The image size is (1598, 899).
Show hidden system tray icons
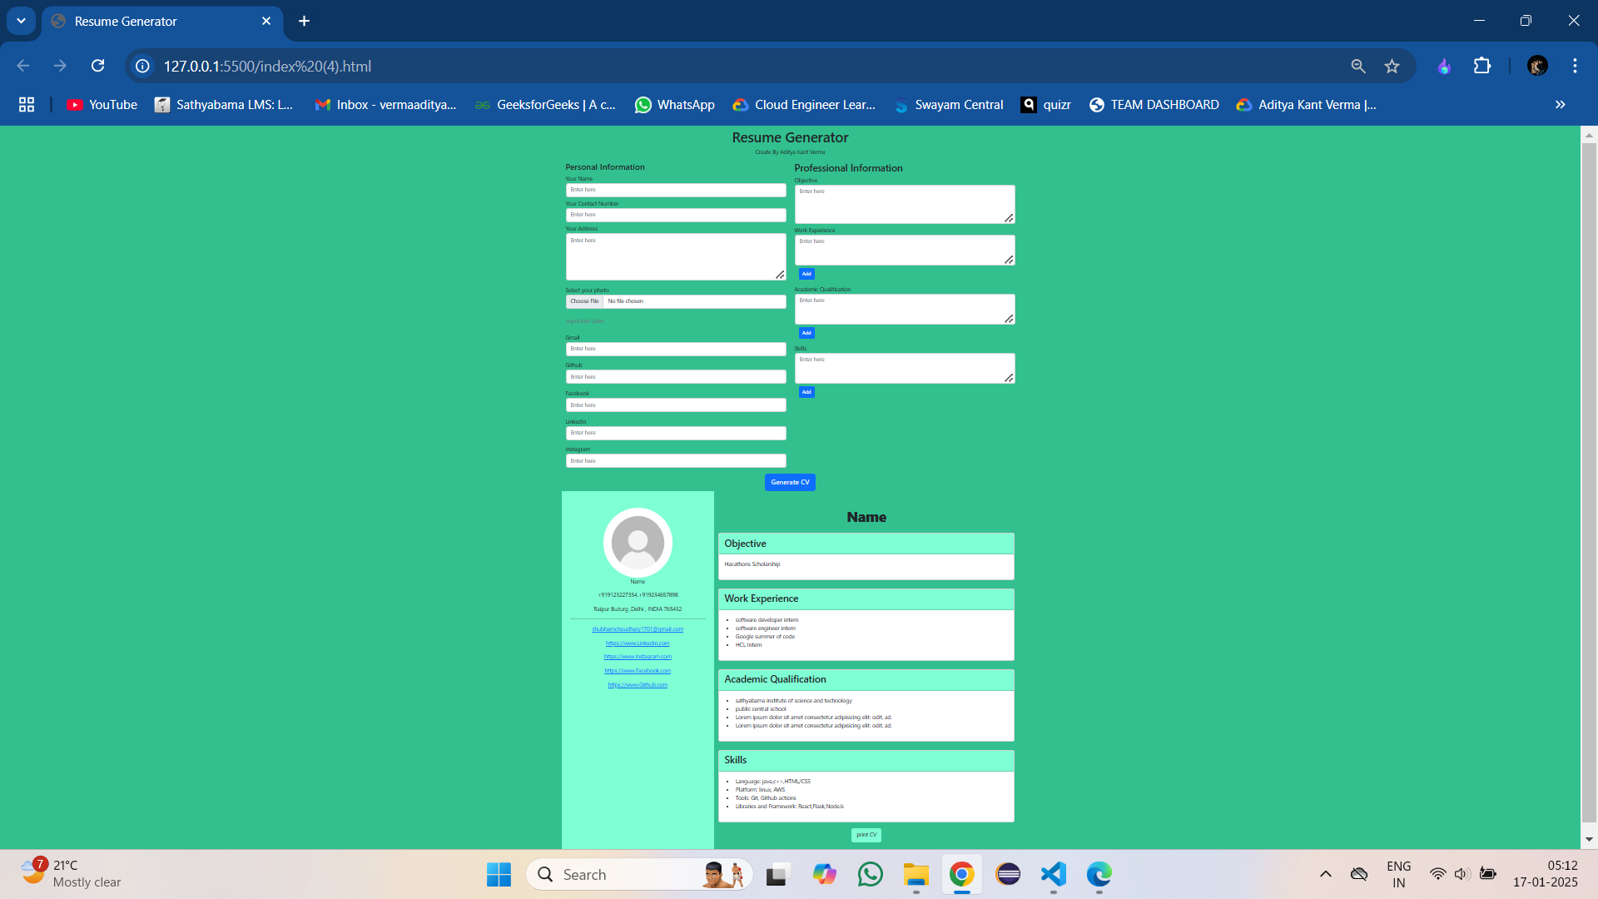click(1326, 874)
